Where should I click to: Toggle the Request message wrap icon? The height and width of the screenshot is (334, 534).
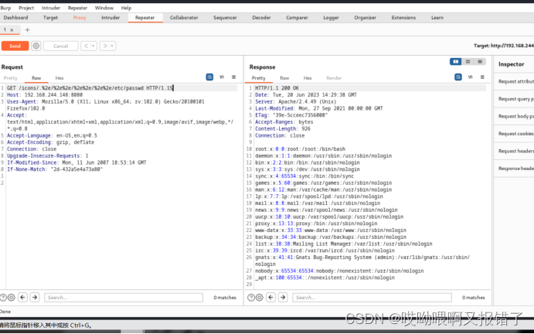(209, 77)
